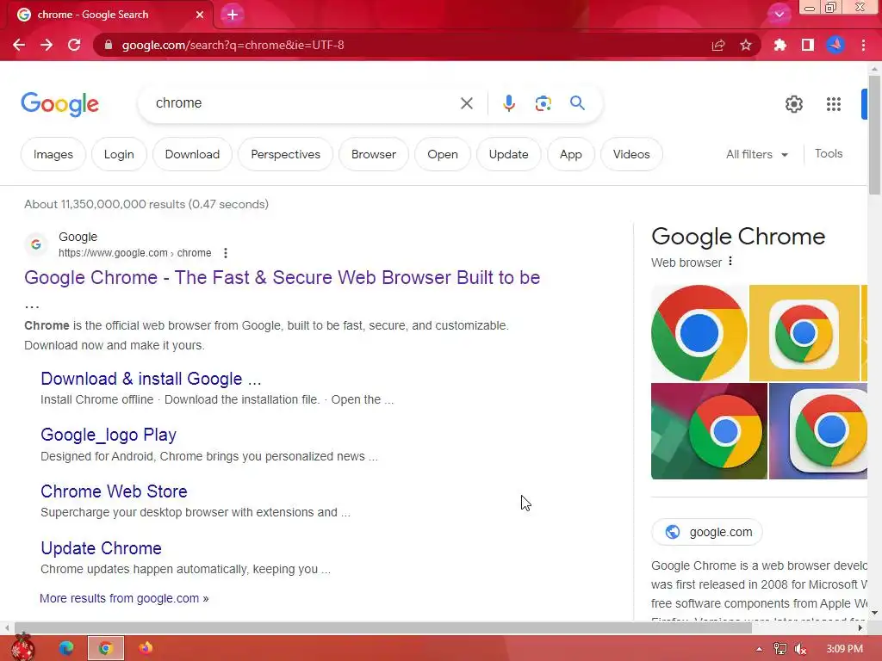
Task: Open more options for the Google result
Action: coord(226,253)
